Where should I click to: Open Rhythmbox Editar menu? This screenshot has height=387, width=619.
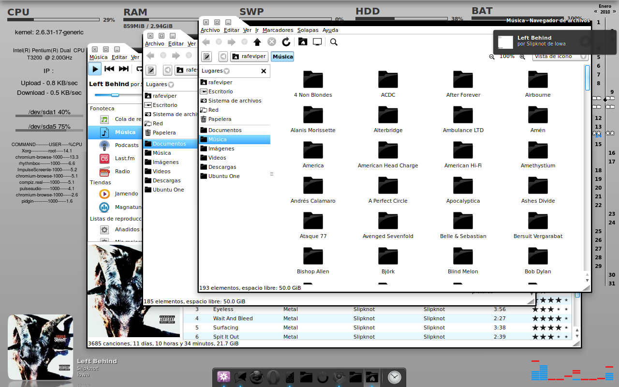click(119, 57)
